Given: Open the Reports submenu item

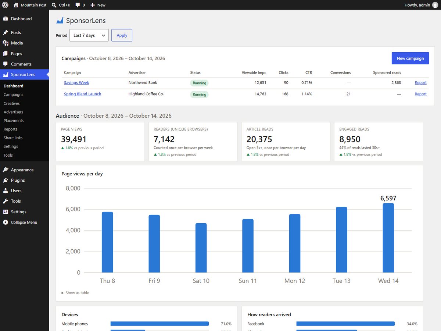Looking at the screenshot, I should [x=10, y=129].
